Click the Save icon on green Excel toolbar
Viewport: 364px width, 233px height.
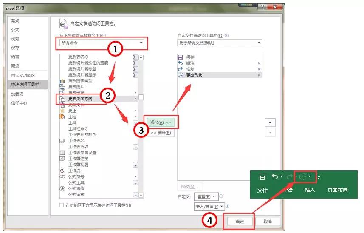click(x=262, y=177)
